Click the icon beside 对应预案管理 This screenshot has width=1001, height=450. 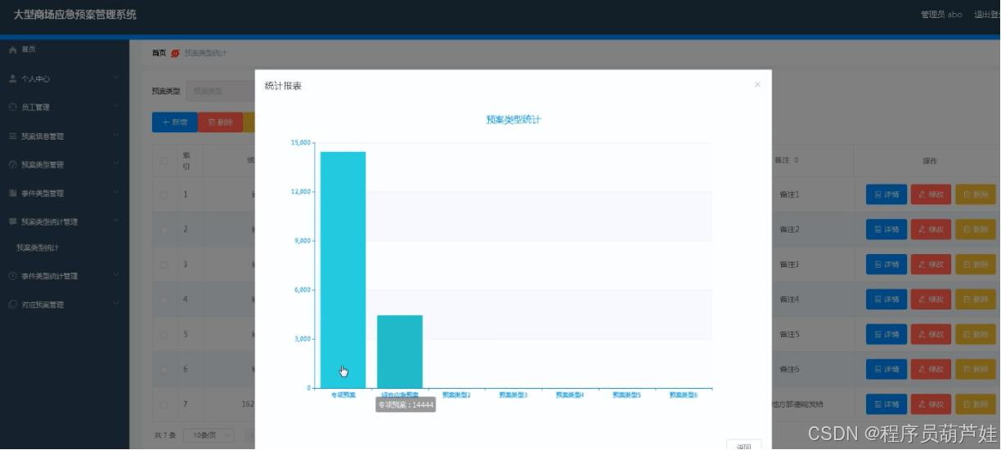tap(12, 305)
